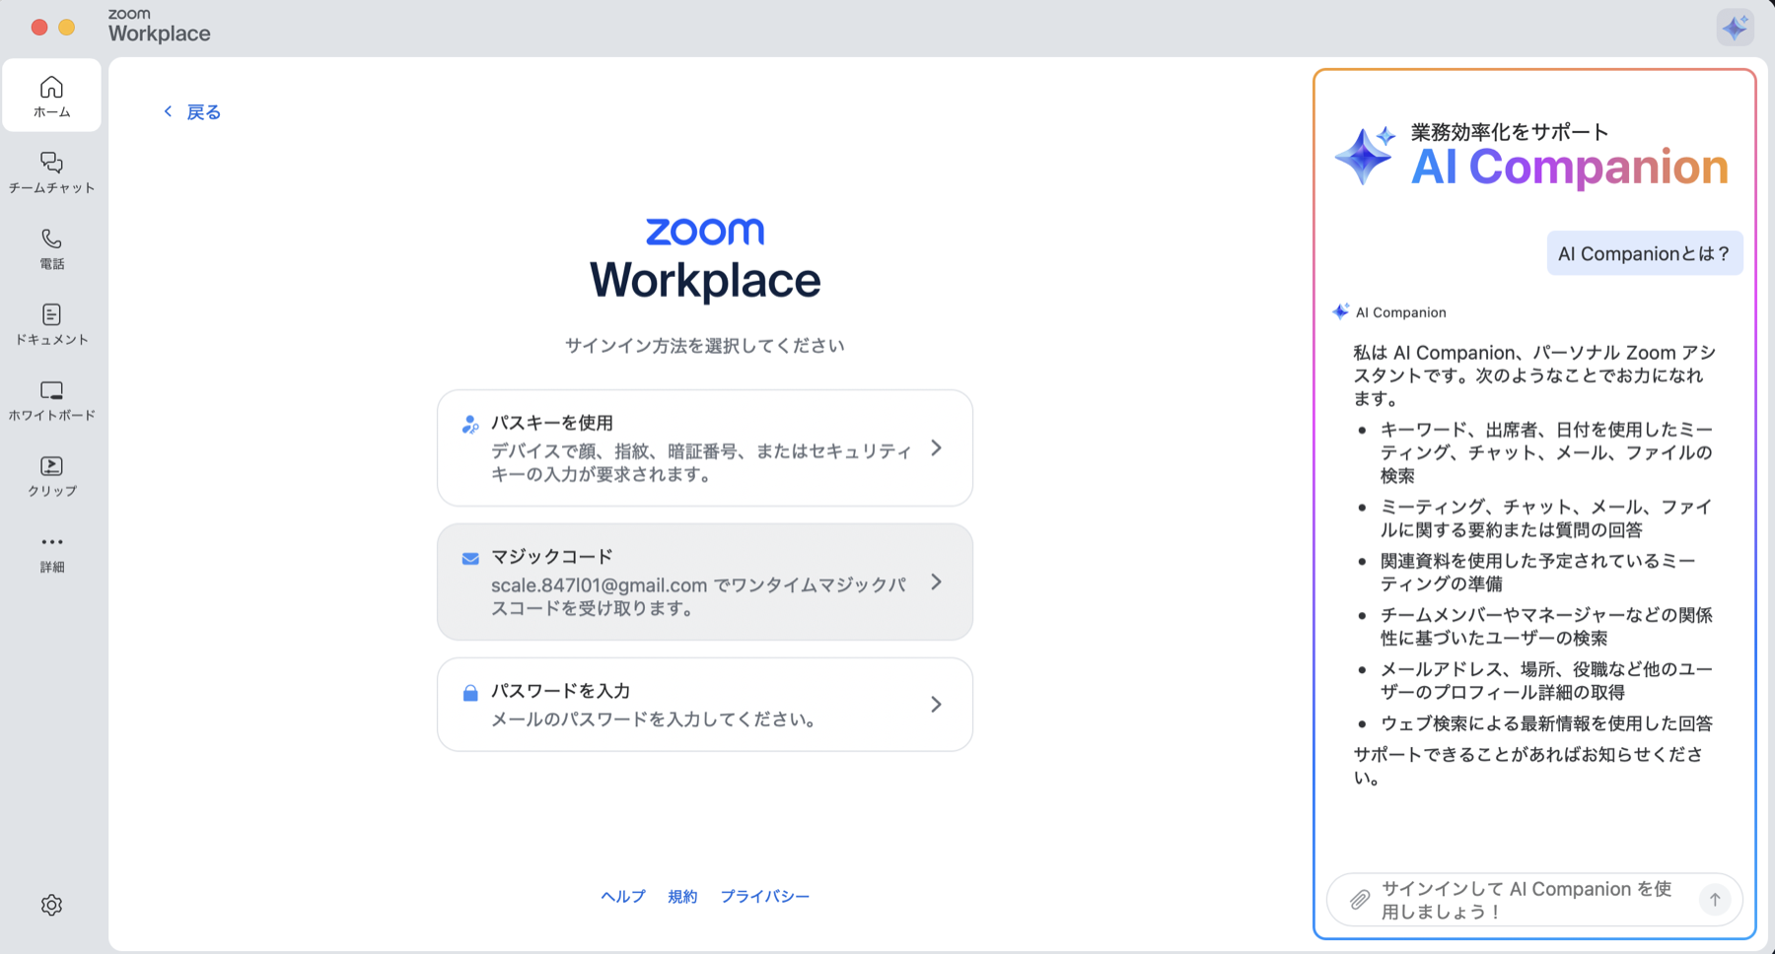Screen dimensions: 1775x954
Task: Open the settings gear icon
Action: (x=51, y=905)
